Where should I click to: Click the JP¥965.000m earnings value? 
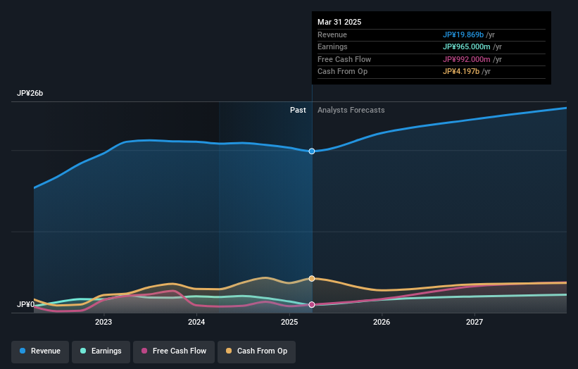tap(466, 46)
